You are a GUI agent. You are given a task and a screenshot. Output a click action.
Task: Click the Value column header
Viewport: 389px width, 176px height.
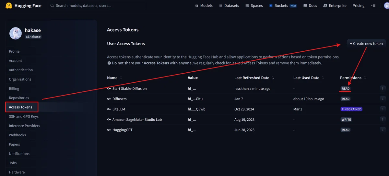click(x=193, y=78)
